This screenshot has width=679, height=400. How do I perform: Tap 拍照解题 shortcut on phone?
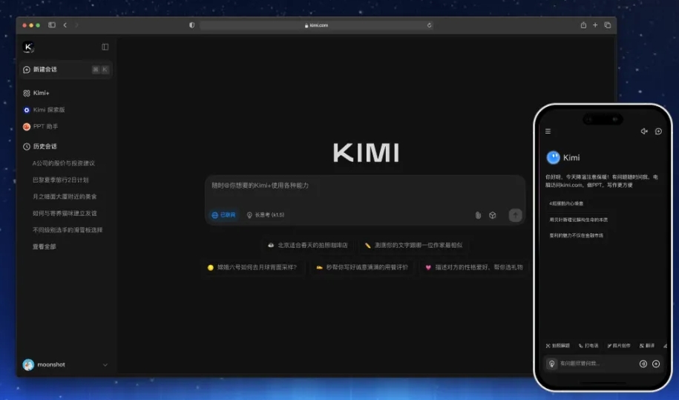[558, 346]
